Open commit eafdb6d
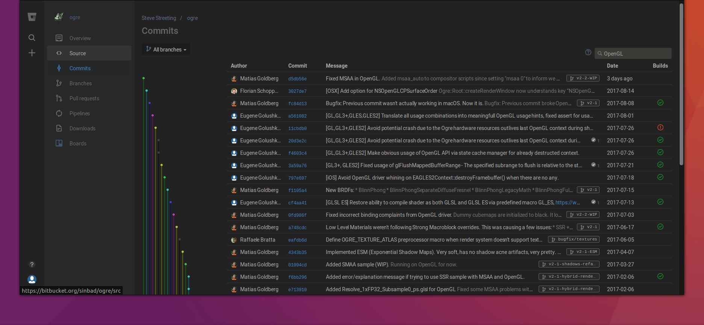Viewport: 704px width, 325px height. pyautogui.click(x=297, y=240)
